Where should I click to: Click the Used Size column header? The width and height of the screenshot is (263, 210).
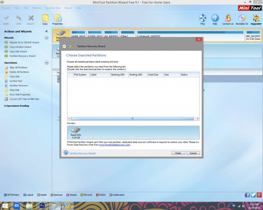click(x=156, y=75)
